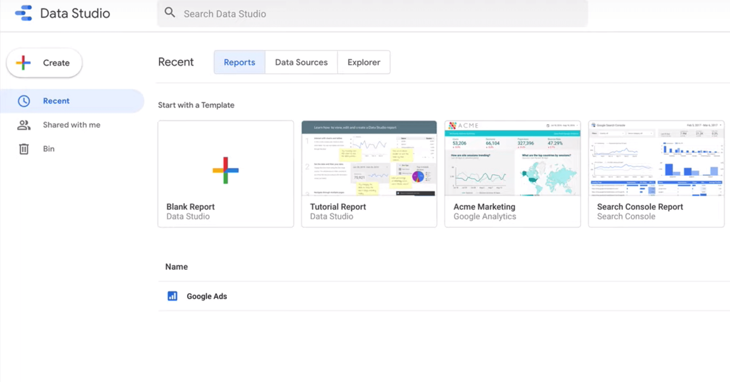Screen dimensions: 730x382
Task: Click the Google Analytics subtitle under Acme Marketing
Action: pyautogui.click(x=485, y=217)
